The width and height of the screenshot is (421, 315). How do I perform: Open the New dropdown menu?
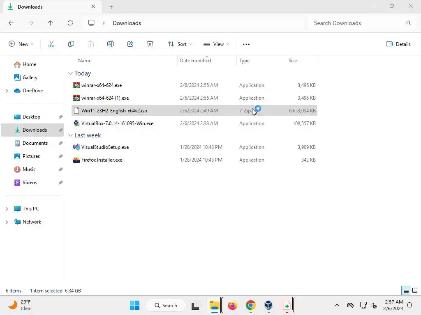pyautogui.click(x=21, y=44)
